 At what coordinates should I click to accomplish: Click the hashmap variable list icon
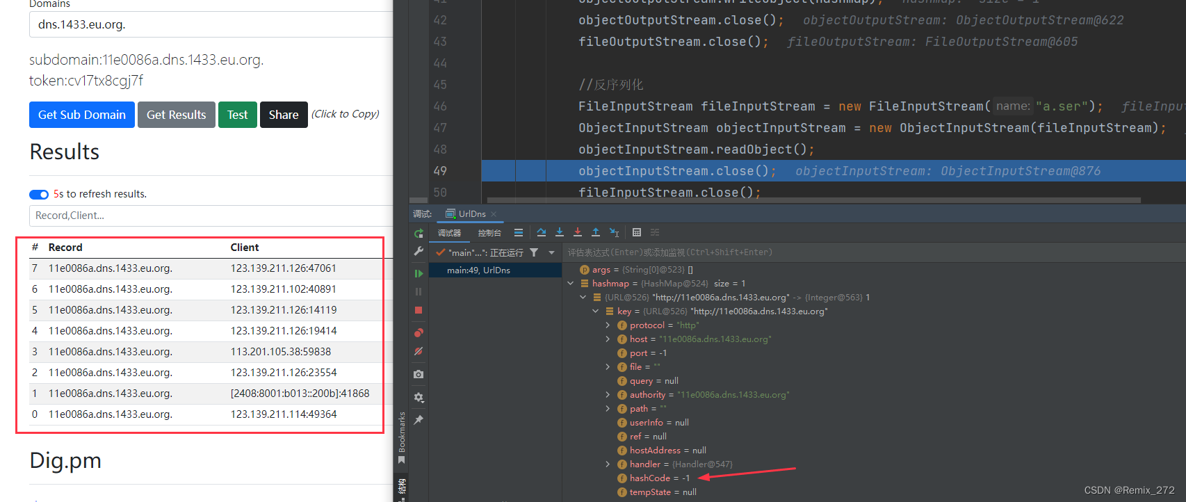(x=585, y=284)
